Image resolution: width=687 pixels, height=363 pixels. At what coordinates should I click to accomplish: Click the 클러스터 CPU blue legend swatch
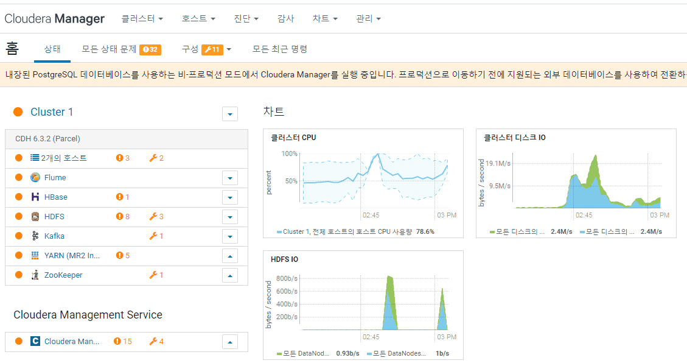click(279, 232)
